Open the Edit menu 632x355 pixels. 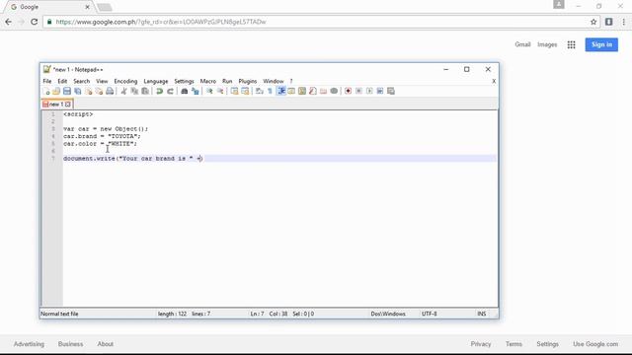click(62, 81)
